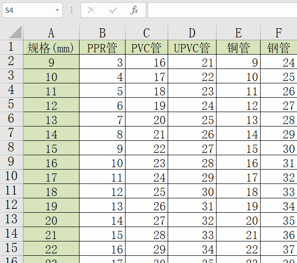Click the Name Box showing S4
The height and width of the screenshot is (263, 297).
pyautogui.click(x=33, y=10)
